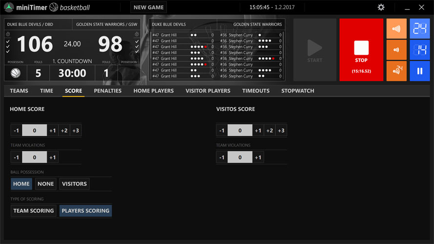Click the home possession basketball icon
This screenshot has height=244, width=434.
point(16,73)
